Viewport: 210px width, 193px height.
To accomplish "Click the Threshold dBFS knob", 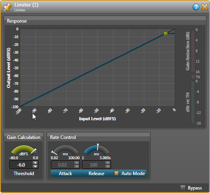I will tap(24, 150).
